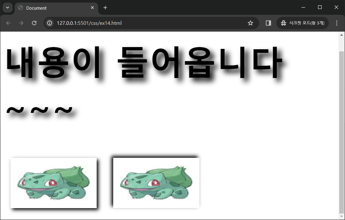
Task: Toggle the browser side panel
Action: point(268,23)
